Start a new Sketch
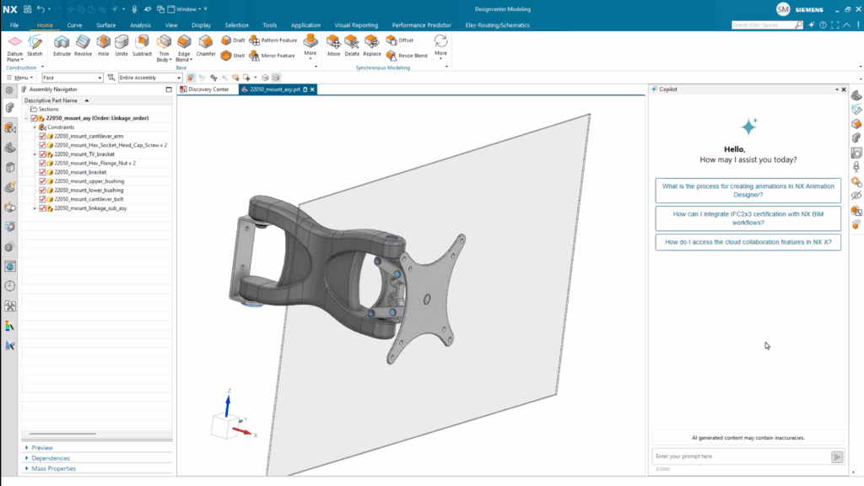The image size is (864, 486). coord(35,45)
